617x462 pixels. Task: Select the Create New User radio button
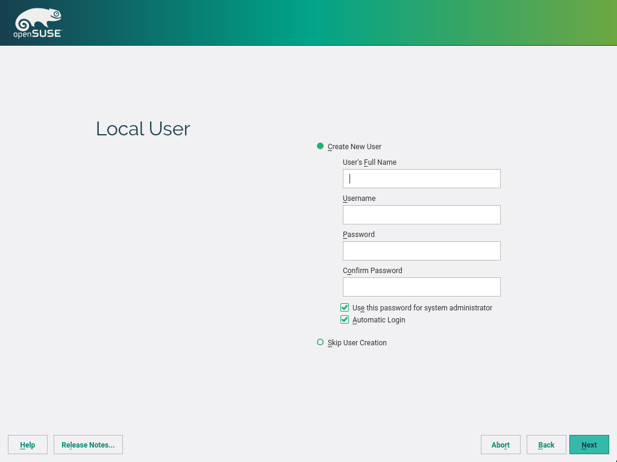[321, 146]
